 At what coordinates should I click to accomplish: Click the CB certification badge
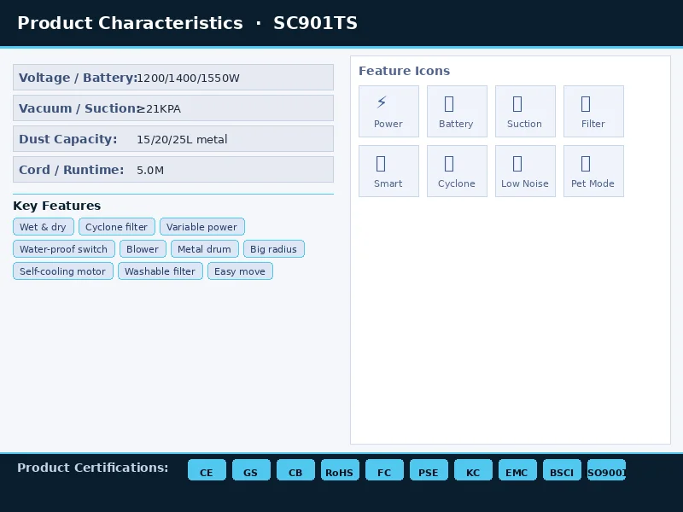pos(295,470)
